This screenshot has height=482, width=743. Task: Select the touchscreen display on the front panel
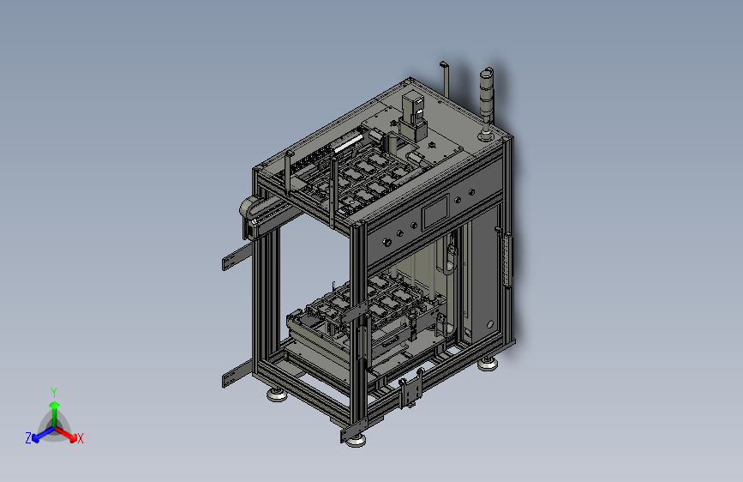[x=435, y=212]
